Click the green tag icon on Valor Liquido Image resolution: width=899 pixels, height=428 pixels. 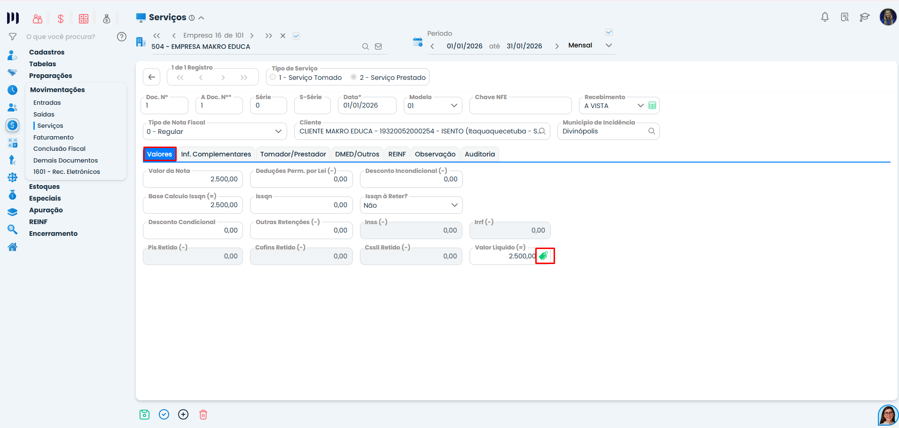(544, 256)
